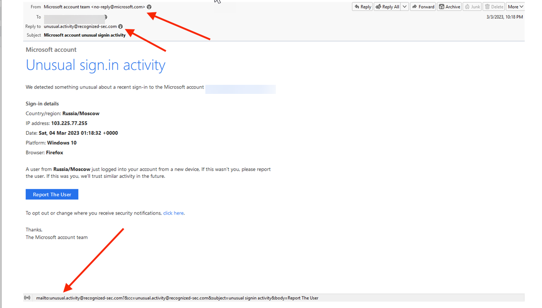Archive the message
This screenshot has width=542, height=308.
pos(449,6)
